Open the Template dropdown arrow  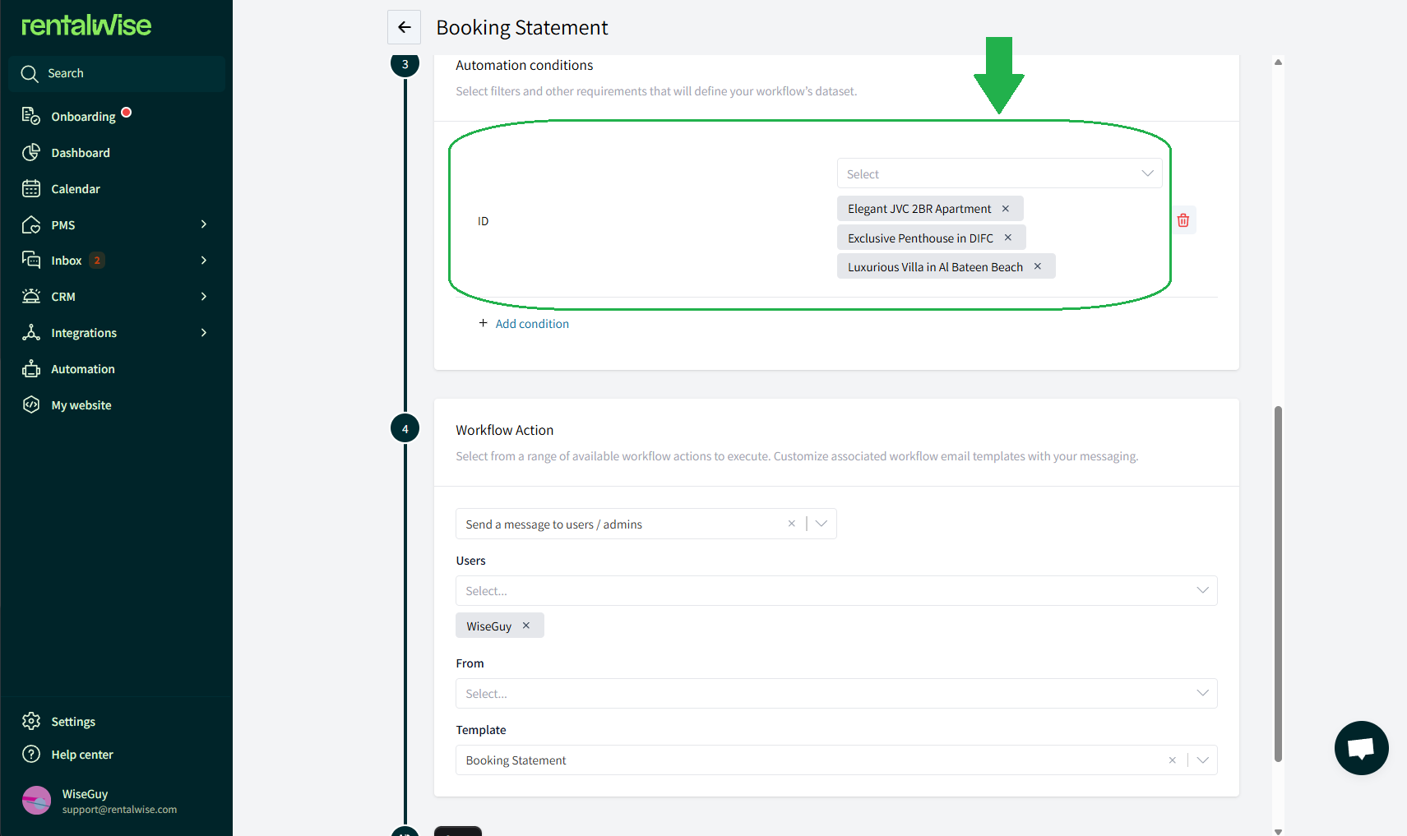[1203, 760]
